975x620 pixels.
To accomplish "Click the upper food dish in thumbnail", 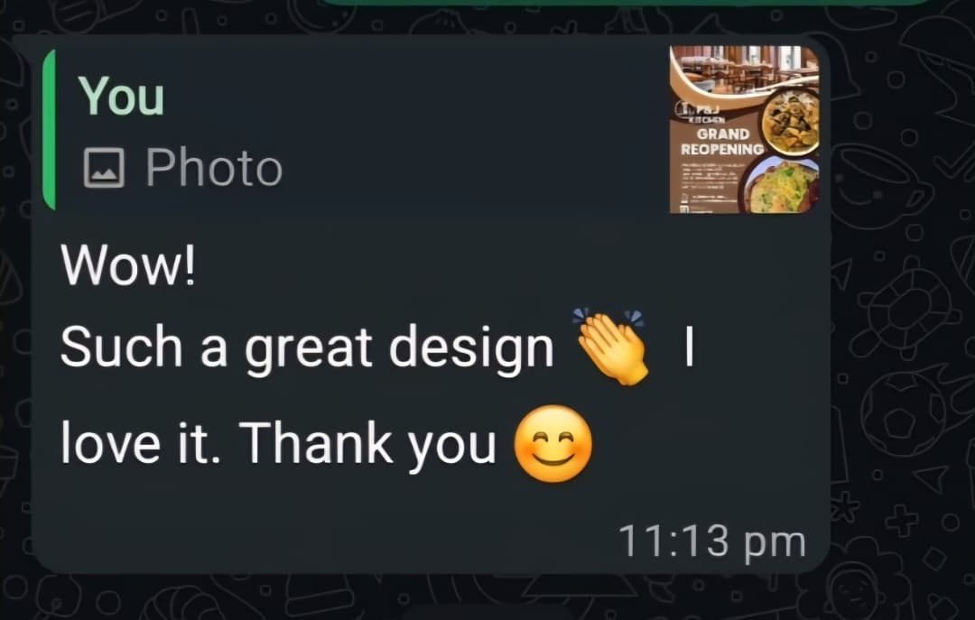I will (790, 121).
